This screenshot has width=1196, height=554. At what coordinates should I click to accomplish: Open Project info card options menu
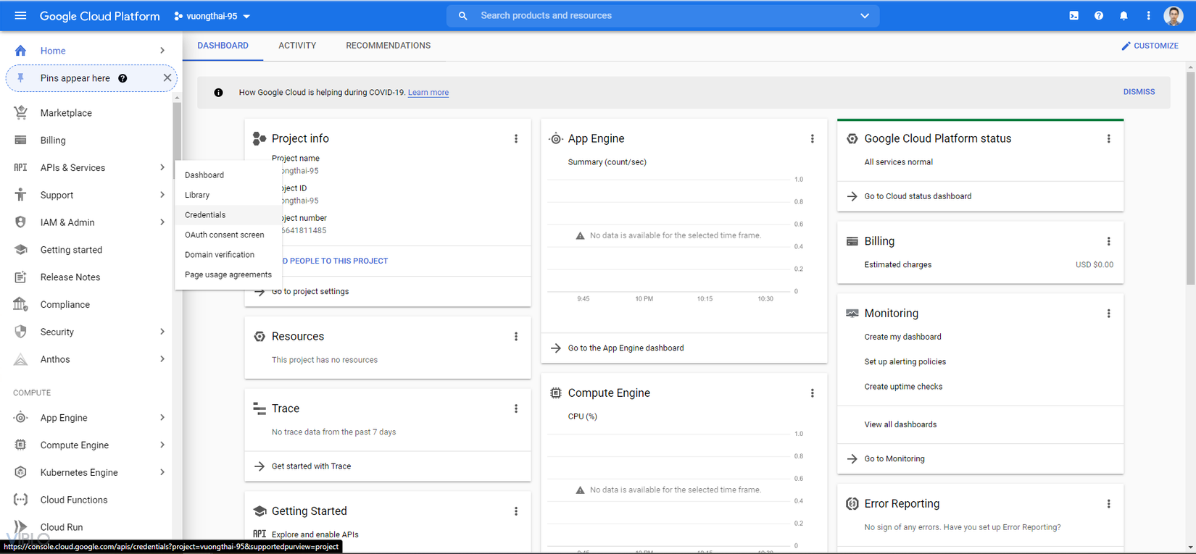tap(516, 138)
